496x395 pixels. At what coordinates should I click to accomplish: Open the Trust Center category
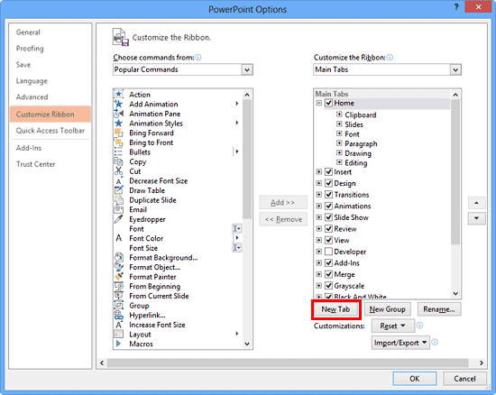pyautogui.click(x=35, y=164)
